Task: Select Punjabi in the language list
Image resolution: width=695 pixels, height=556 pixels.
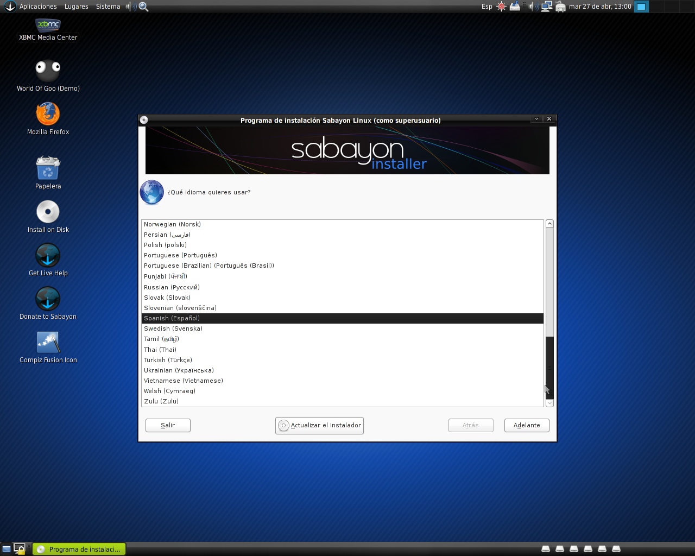Action: click(343, 276)
